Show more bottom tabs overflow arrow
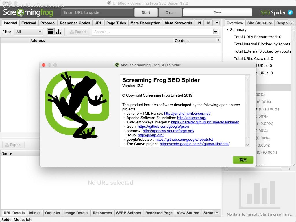296x222 pixels. (x=217, y=213)
